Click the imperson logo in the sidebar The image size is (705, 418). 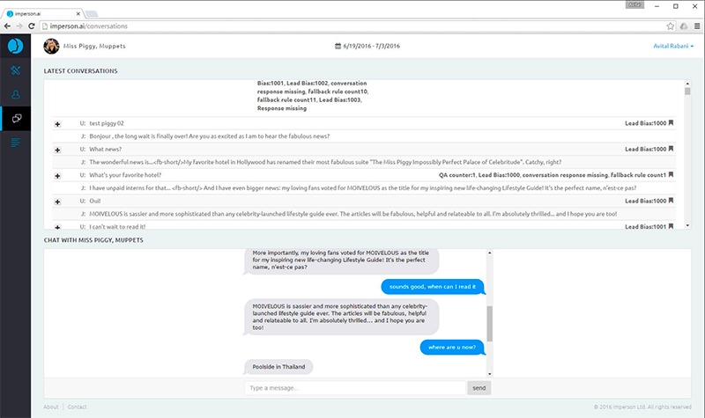[x=15, y=46]
